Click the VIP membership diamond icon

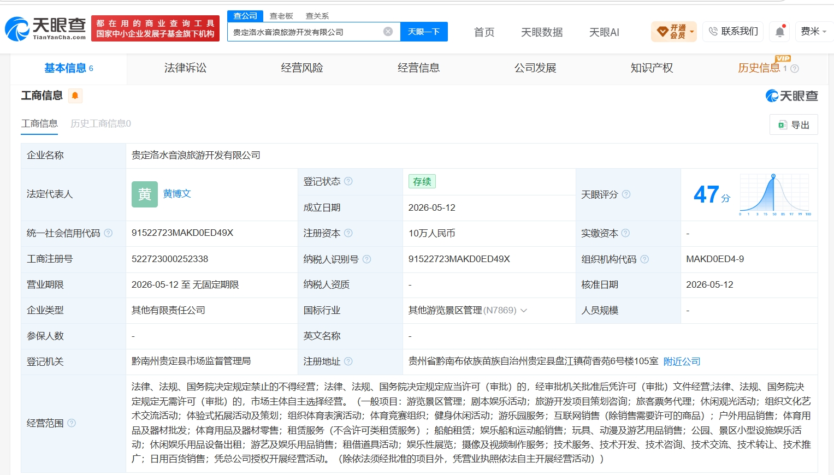(x=663, y=32)
